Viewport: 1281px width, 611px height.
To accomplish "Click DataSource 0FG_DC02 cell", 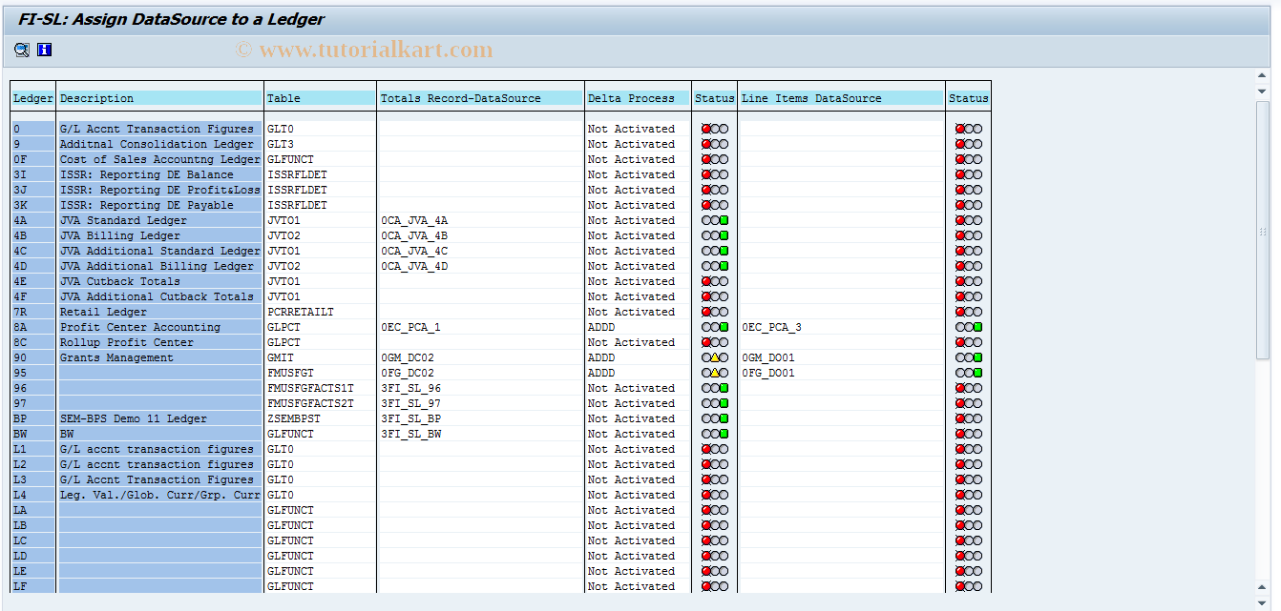I will pyautogui.click(x=408, y=373).
